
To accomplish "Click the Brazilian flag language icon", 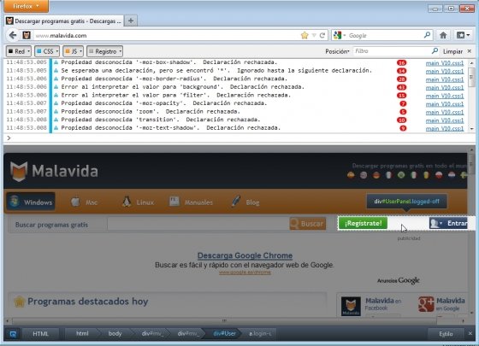I will click(401, 175).
